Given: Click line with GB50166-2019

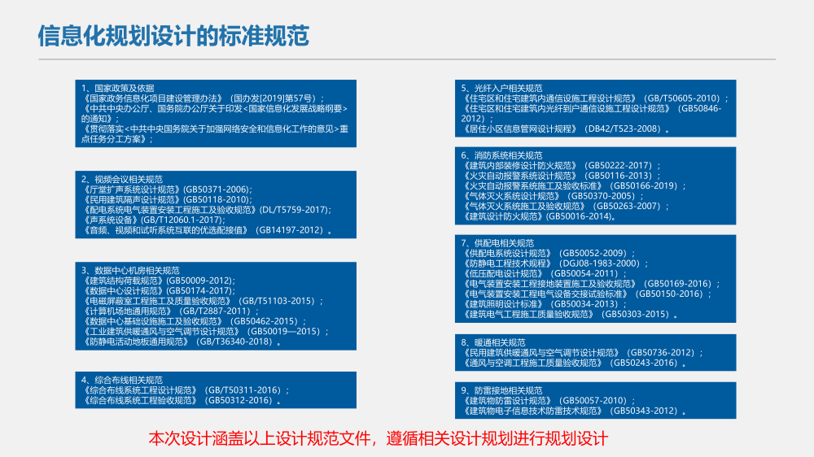Looking at the screenshot, I should [x=574, y=185].
